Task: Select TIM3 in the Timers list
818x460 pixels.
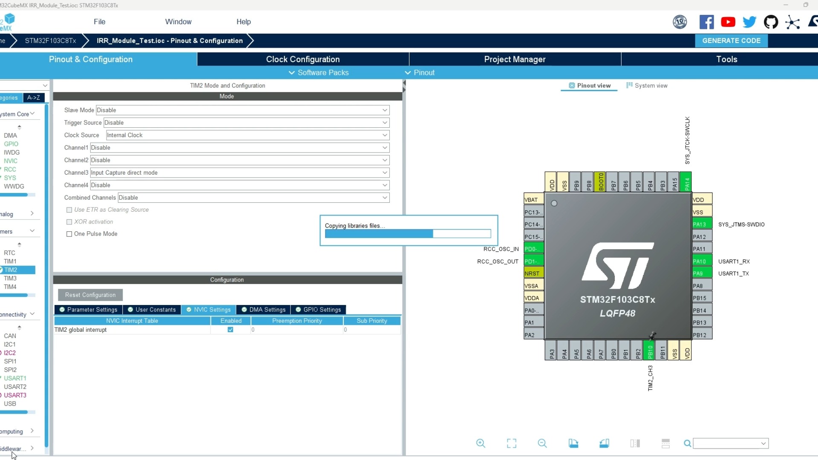Action: tap(10, 278)
